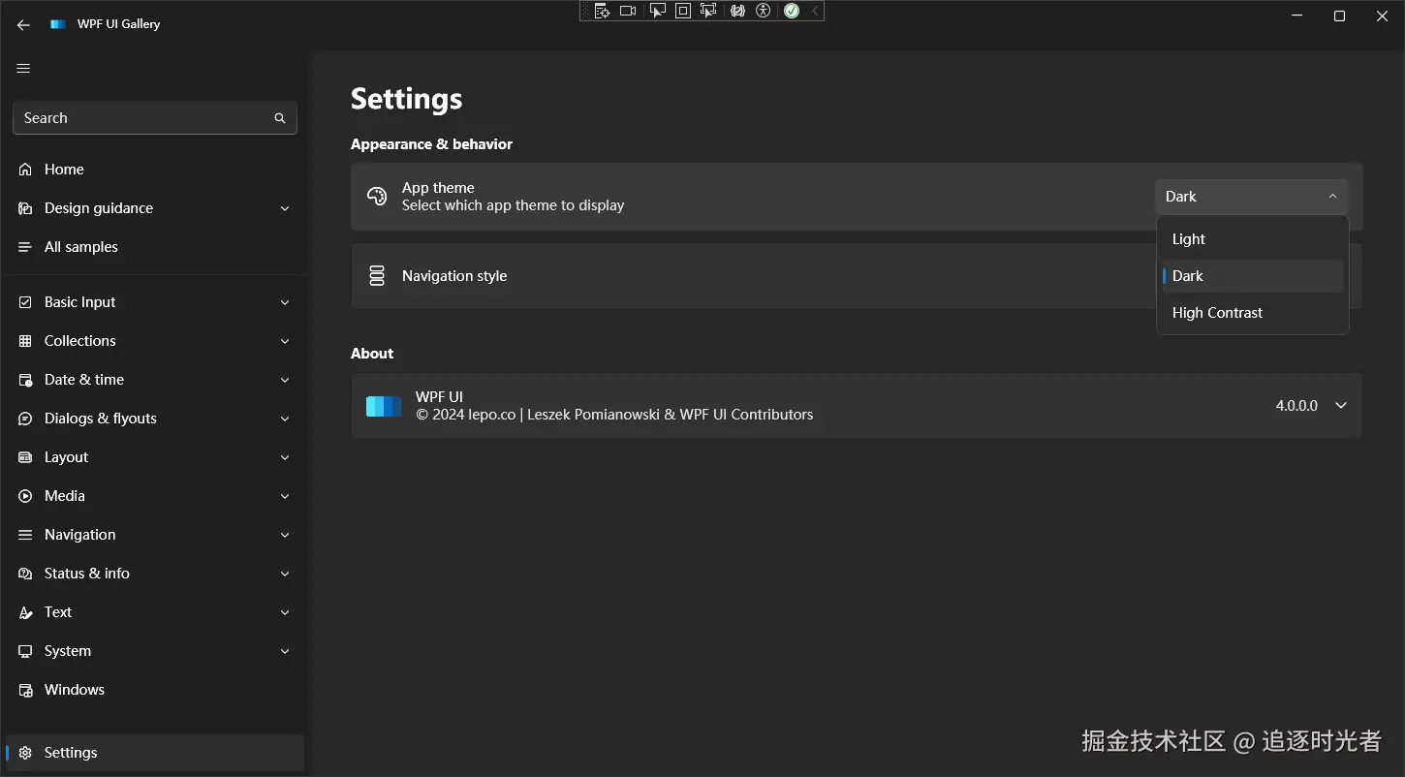The image size is (1405, 777).
Task: Click into the Search field
Action: (140, 118)
